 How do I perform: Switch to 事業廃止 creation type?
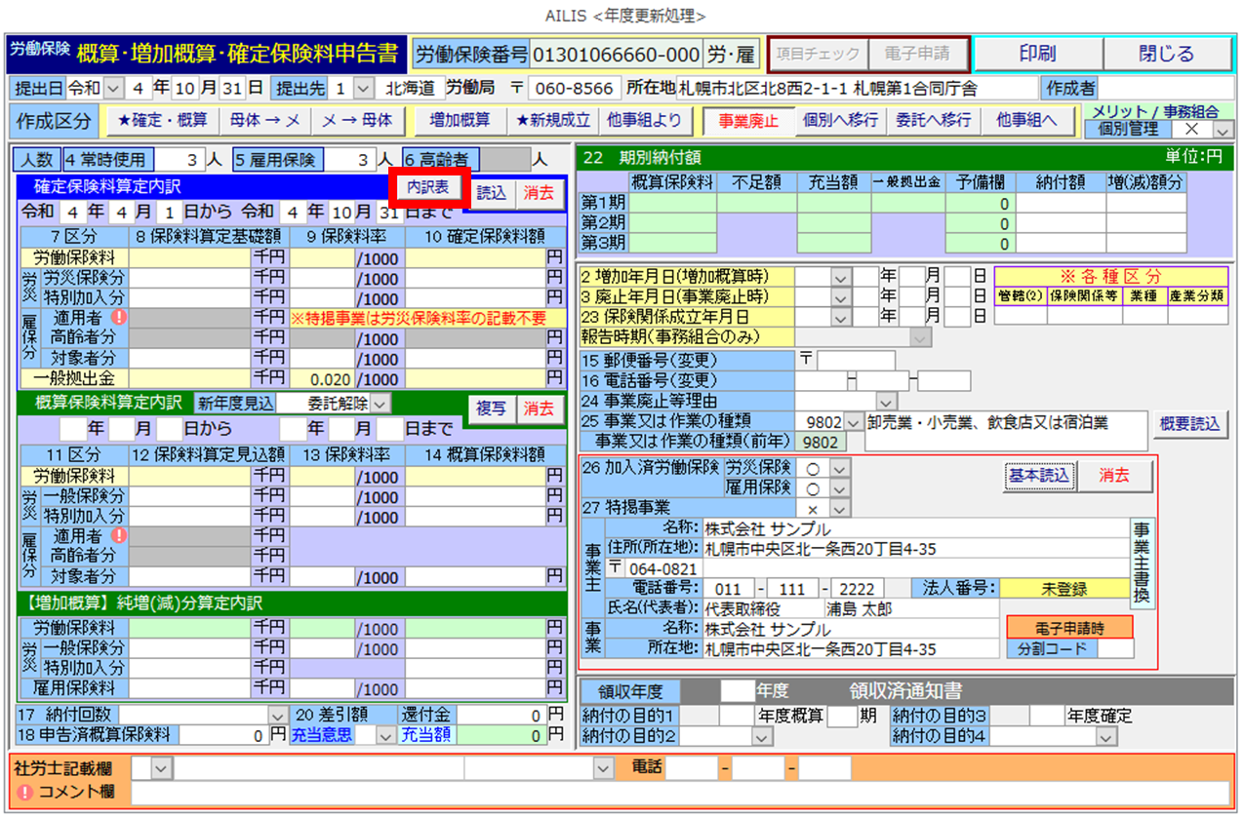[x=747, y=121]
